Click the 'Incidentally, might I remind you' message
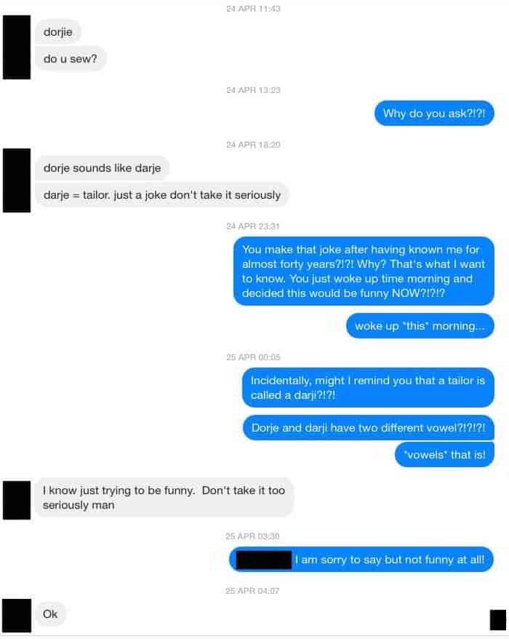 368,388
